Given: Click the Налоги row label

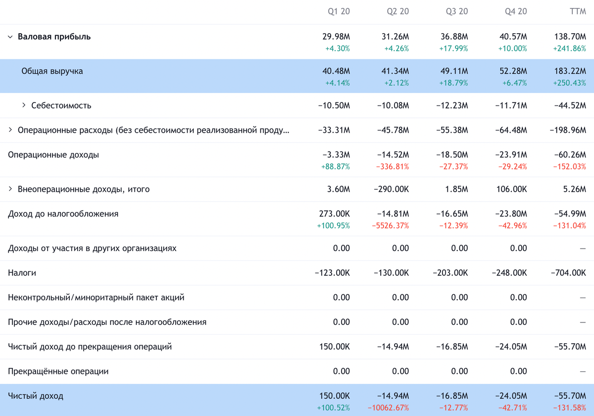Looking at the screenshot, I should click(22, 273).
